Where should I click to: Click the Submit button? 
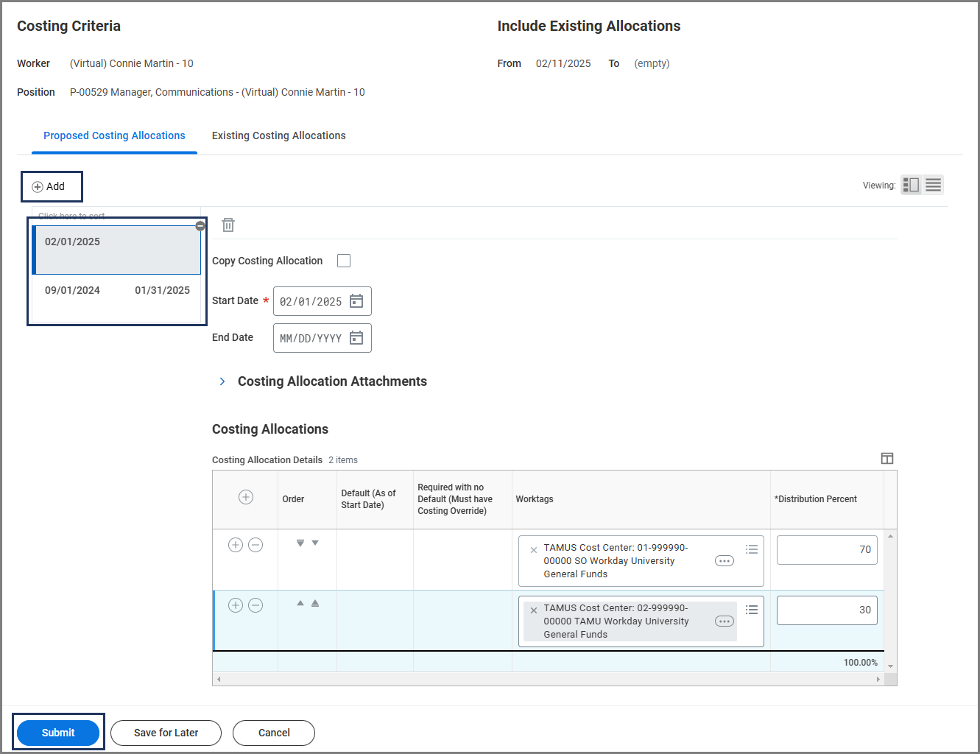click(58, 733)
